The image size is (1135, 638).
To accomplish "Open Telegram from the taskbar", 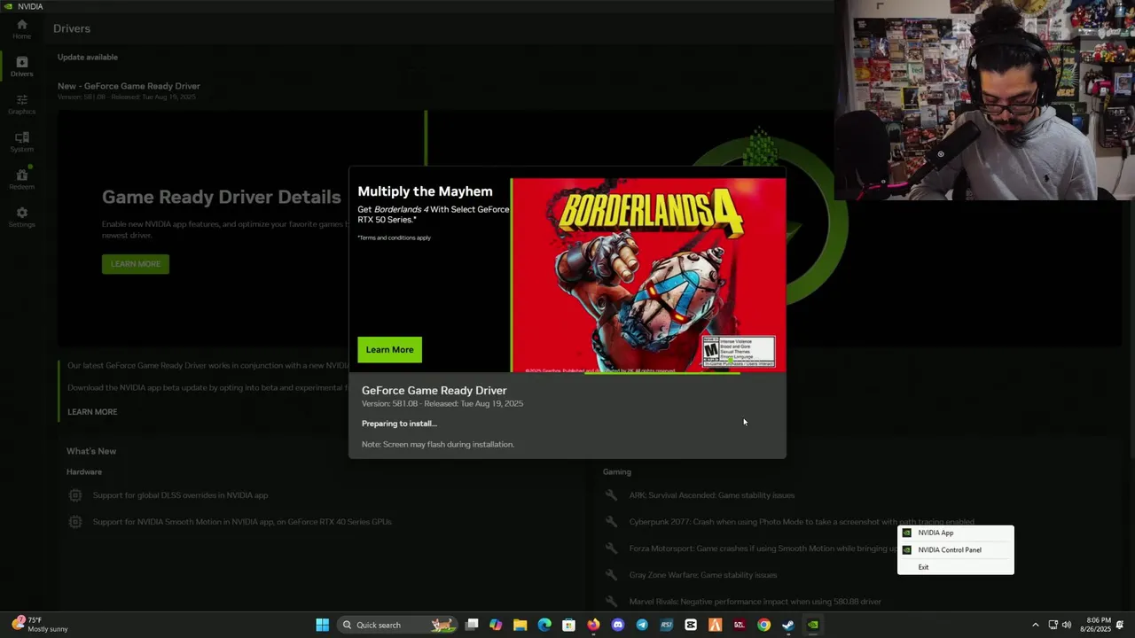I will pos(642,625).
